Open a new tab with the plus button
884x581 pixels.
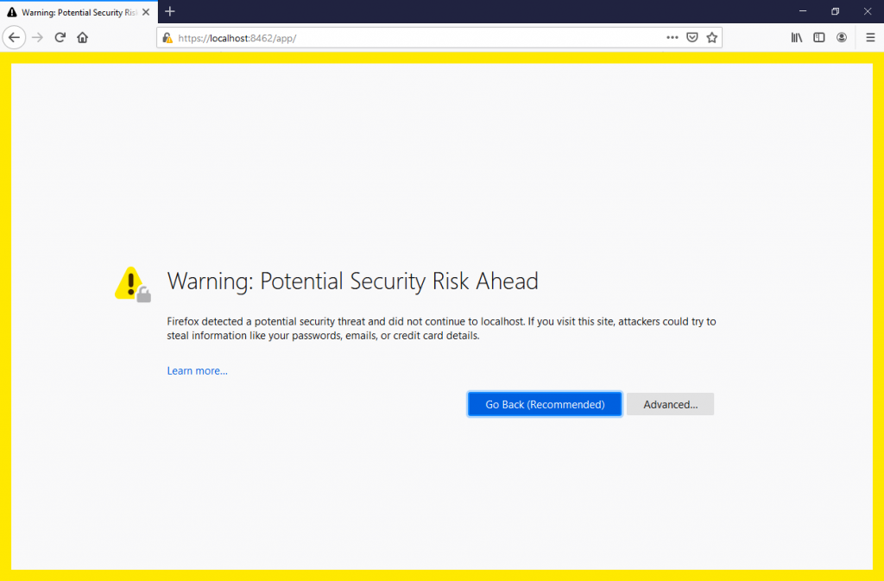(169, 11)
